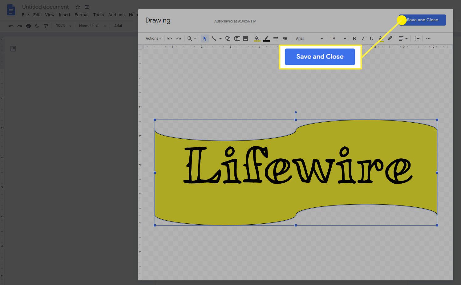Select the Lifewire banner shape
Viewport: 461px width, 285px height.
(296, 173)
